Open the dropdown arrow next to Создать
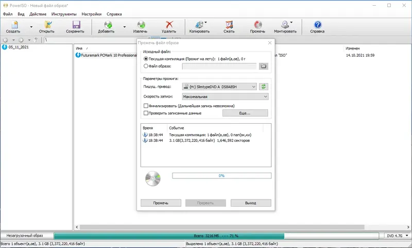The height and width of the screenshot is (248, 412). (31, 27)
